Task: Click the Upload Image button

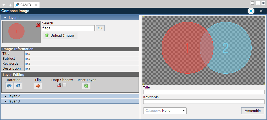Action: 60,36
